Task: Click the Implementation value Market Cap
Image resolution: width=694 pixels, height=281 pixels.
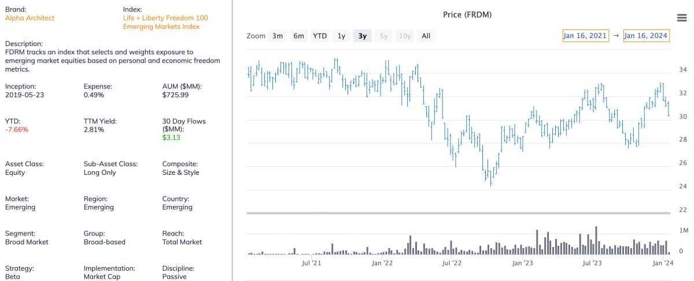Action: 103,276
